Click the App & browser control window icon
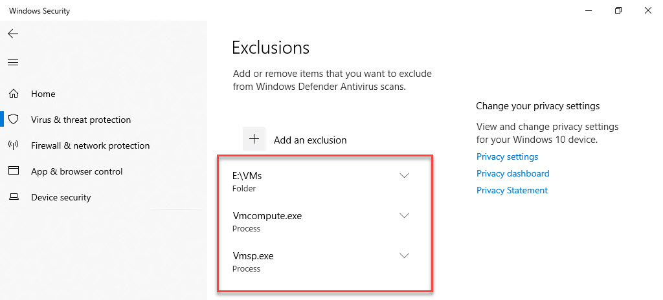This screenshot has height=300, width=663. pos(13,171)
